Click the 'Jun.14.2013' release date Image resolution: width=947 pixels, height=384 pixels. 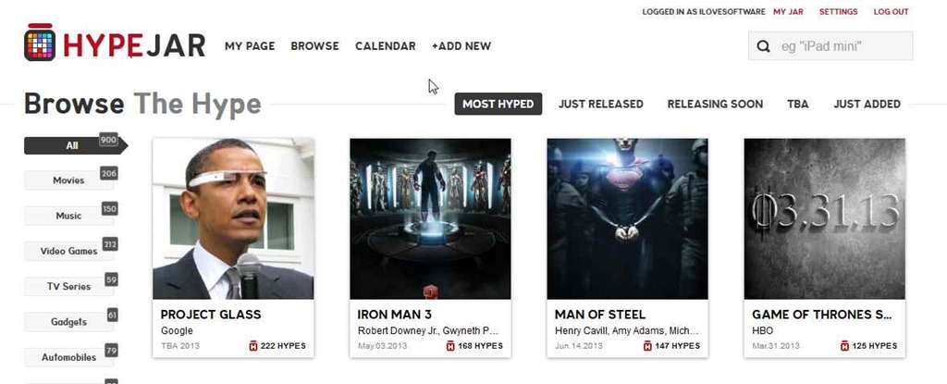579,346
